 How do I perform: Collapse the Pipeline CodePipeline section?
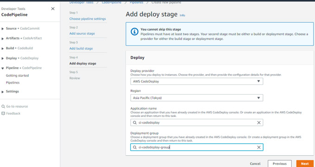pos(3,68)
